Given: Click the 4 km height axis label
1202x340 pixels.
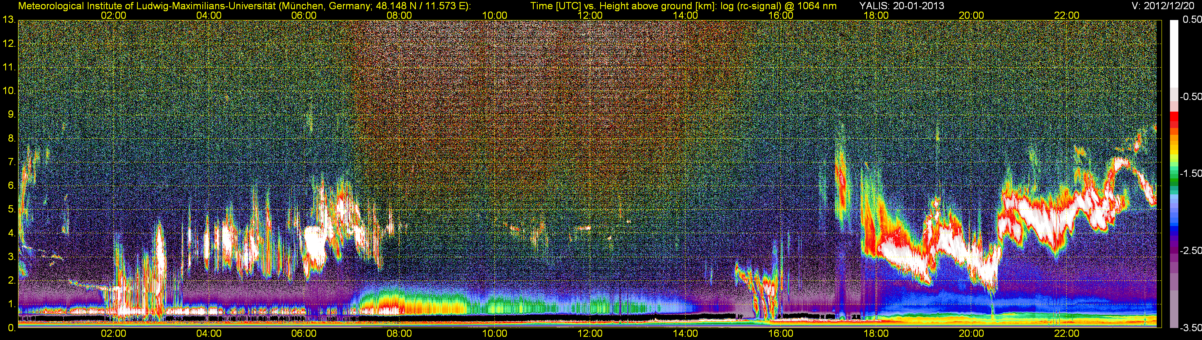Looking at the screenshot, I should click(x=12, y=233).
